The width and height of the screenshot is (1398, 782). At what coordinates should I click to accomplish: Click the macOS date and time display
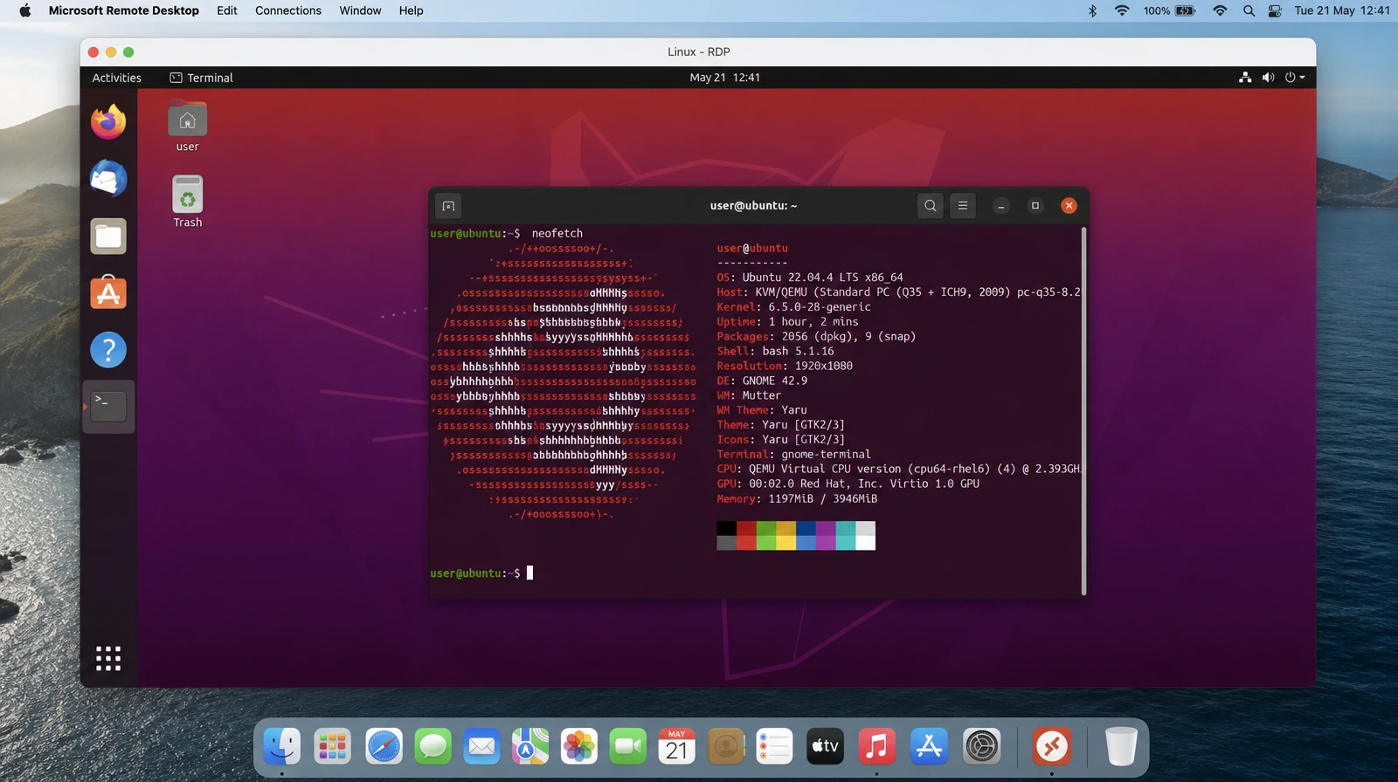1342,10
